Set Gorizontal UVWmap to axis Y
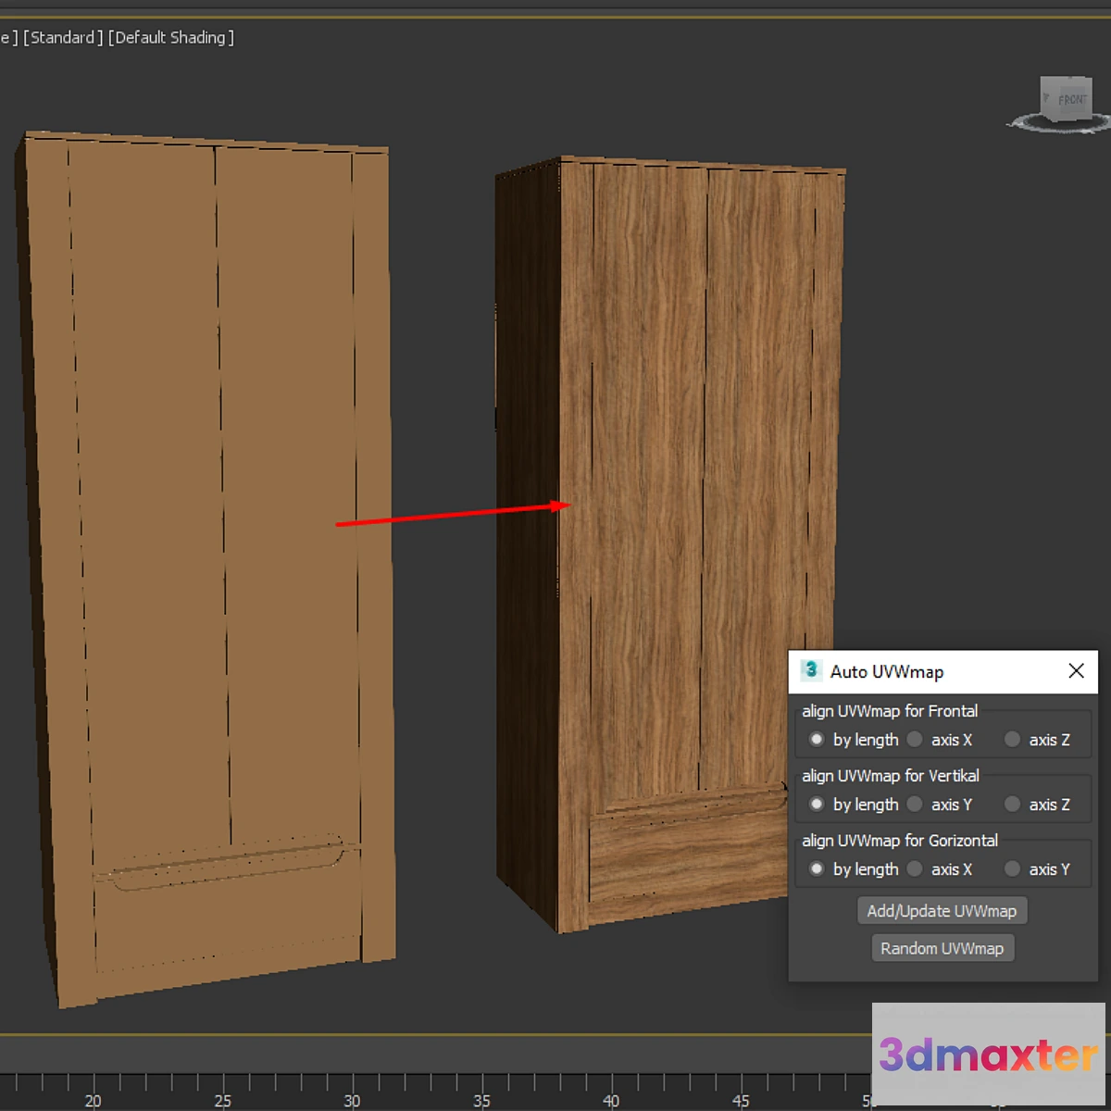This screenshot has width=1111, height=1111. click(1013, 869)
